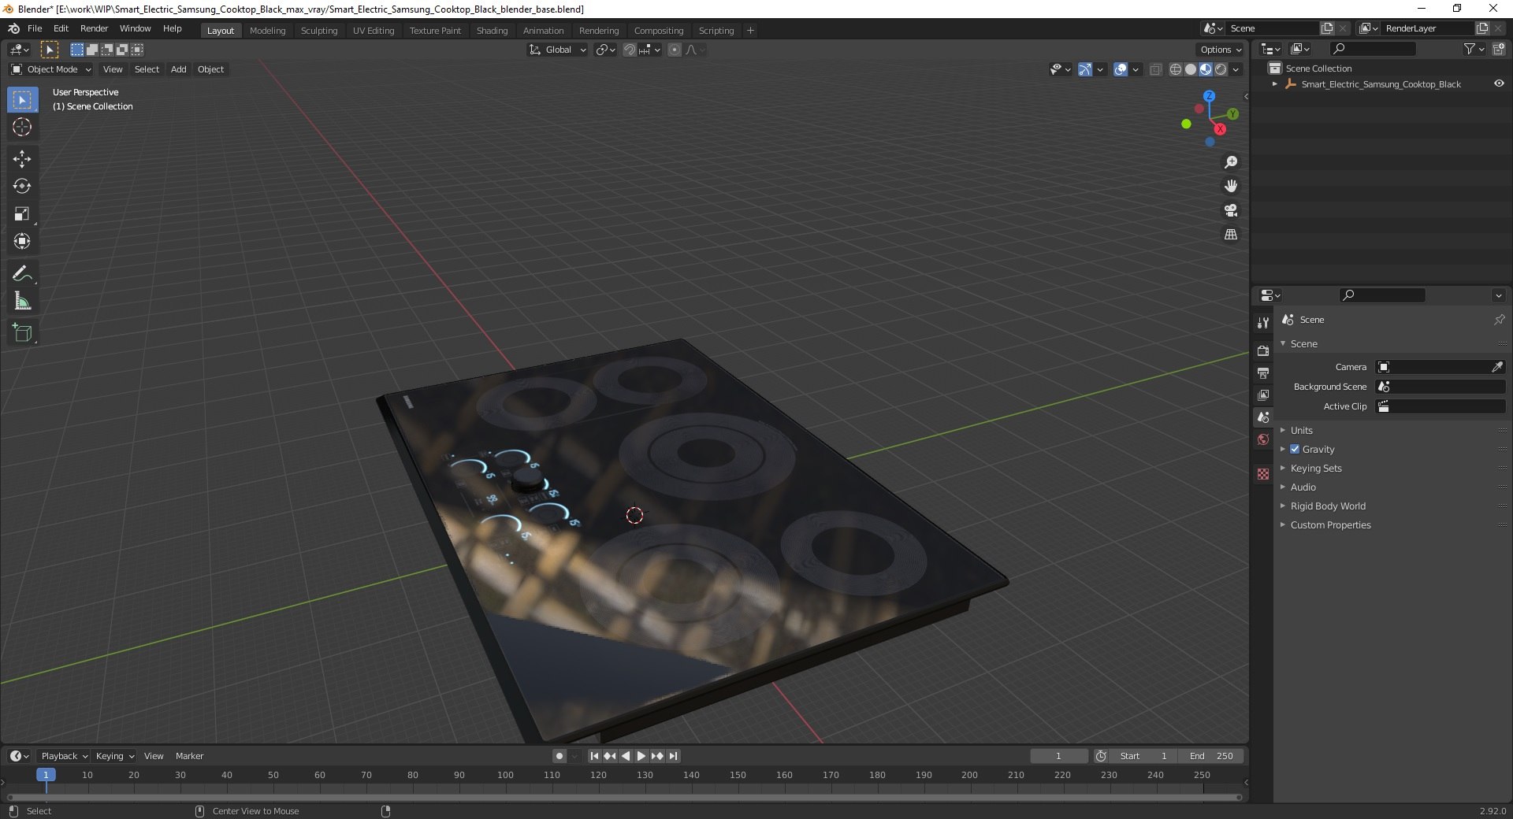Switch perspective/orthographic grid icon
This screenshot has width=1513, height=819.
1231,235
